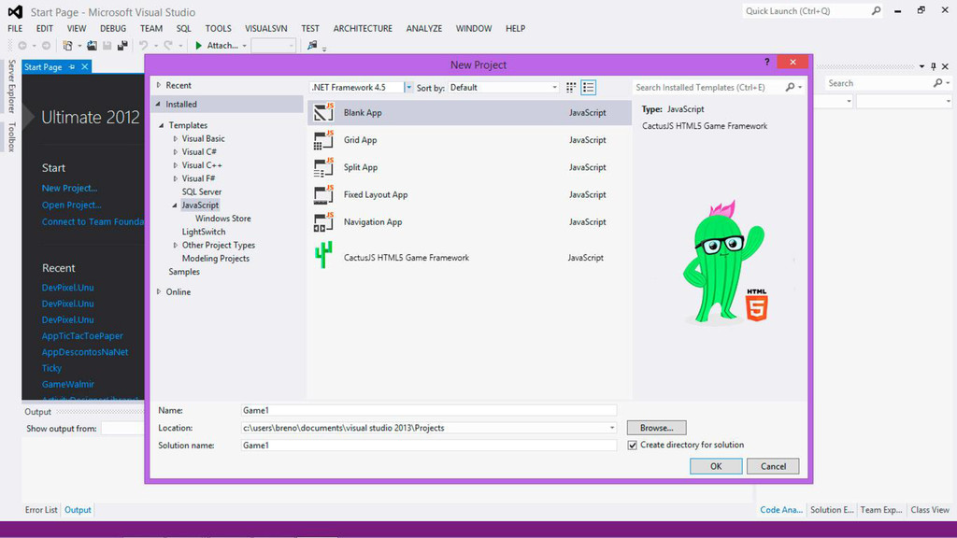Click the right panel search magnifier icon

click(938, 83)
